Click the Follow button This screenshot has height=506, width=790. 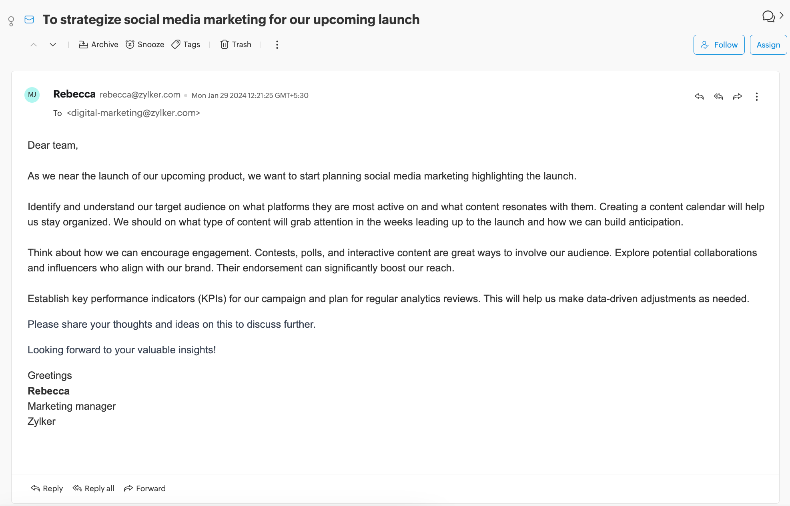pyautogui.click(x=719, y=44)
